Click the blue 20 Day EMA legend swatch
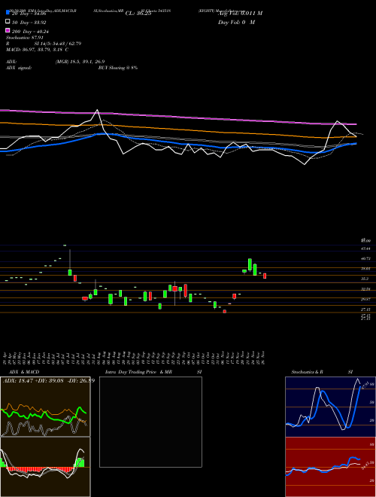Screen dimensions: 376x497 coord(8,13)
